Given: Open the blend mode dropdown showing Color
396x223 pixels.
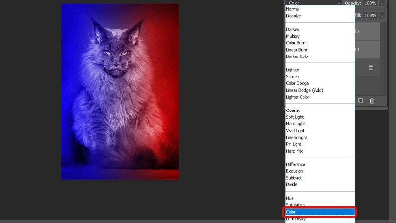Looking at the screenshot, I should tap(314, 3).
